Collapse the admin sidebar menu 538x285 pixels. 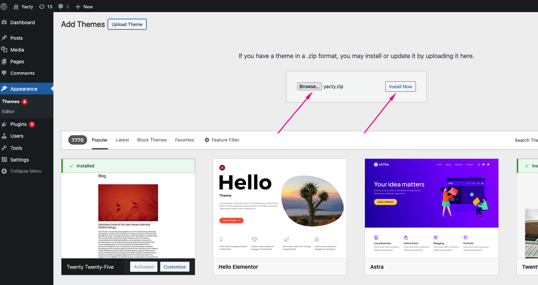click(26, 171)
